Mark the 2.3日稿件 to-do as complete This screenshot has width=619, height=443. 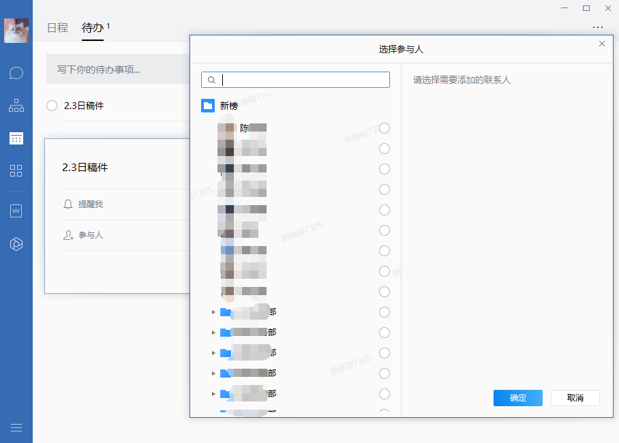(x=52, y=106)
